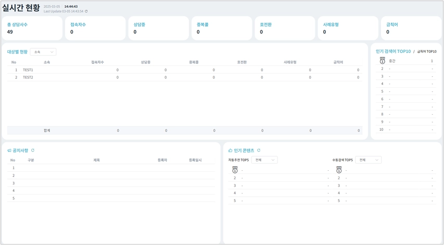The height and width of the screenshot is (245, 444).
Task: Select the TEST1 row in the table
Action: [x=185, y=70]
